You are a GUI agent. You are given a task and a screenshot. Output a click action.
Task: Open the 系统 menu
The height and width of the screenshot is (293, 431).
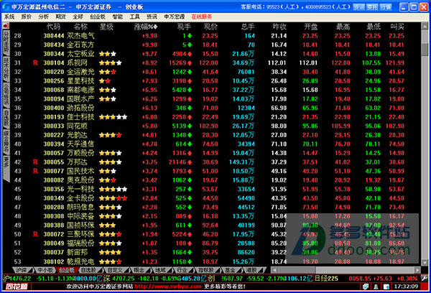(9, 17)
